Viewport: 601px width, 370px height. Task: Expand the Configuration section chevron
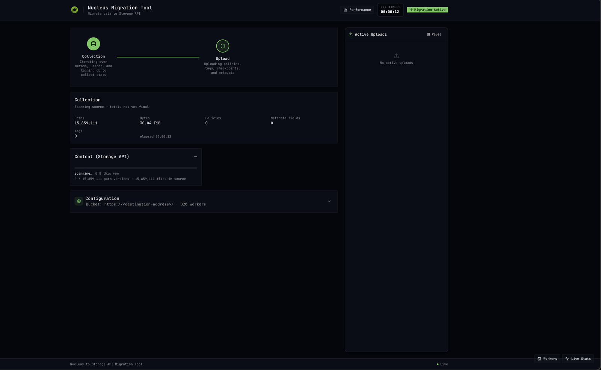tap(329, 201)
